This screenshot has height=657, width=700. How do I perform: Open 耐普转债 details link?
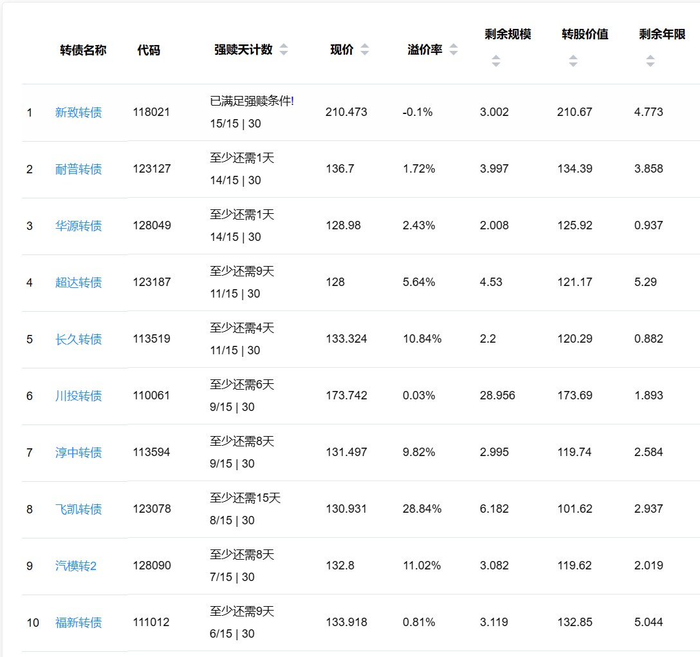point(78,169)
